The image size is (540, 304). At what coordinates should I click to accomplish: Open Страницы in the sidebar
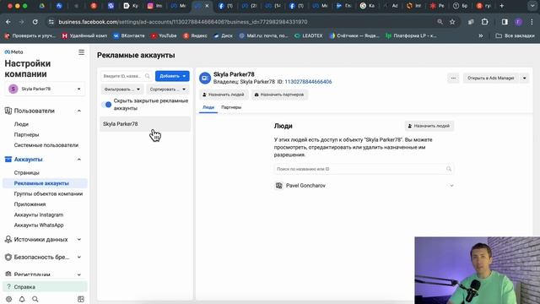pyautogui.click(x=26, y=172)
